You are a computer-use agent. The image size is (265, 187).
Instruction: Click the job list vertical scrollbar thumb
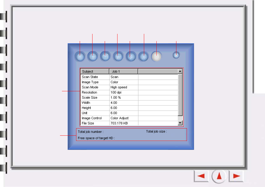[x=180, y=95]
